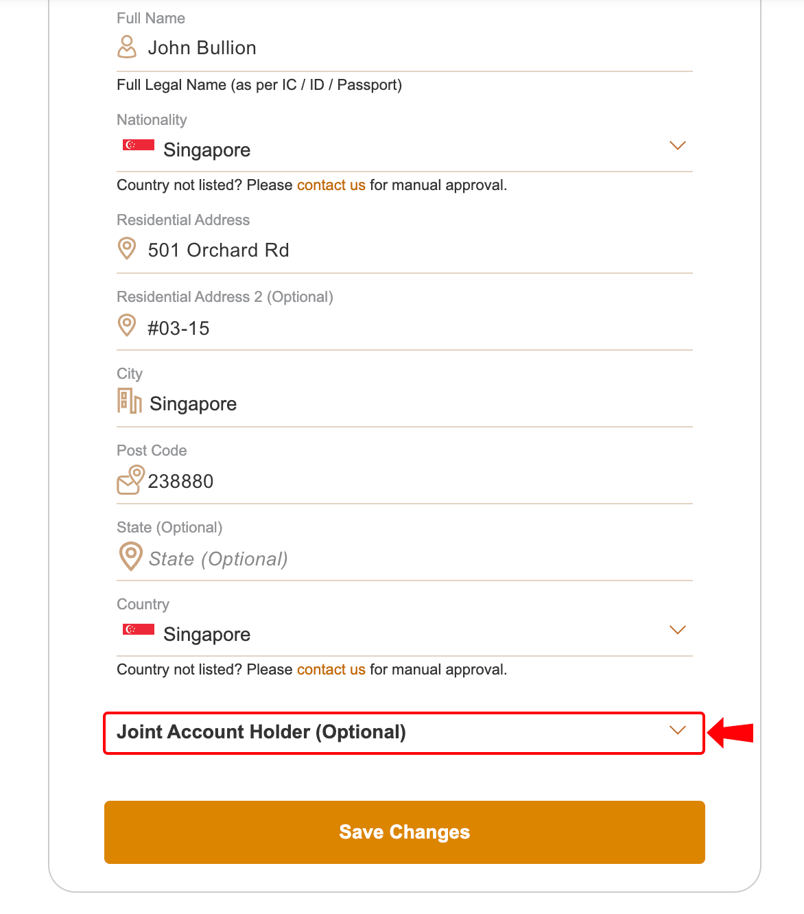This screenshot has height=914, width=804.
Task: Follow the contact us link under Country
Action: click(x=331, y=670)
